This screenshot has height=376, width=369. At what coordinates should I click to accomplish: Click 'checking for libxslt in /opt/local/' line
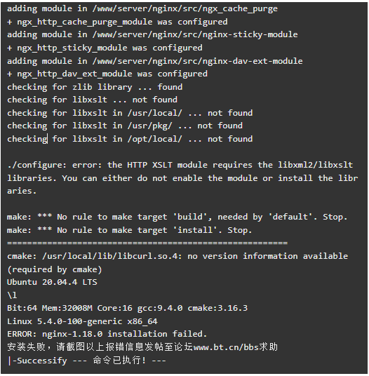point(130,139)
